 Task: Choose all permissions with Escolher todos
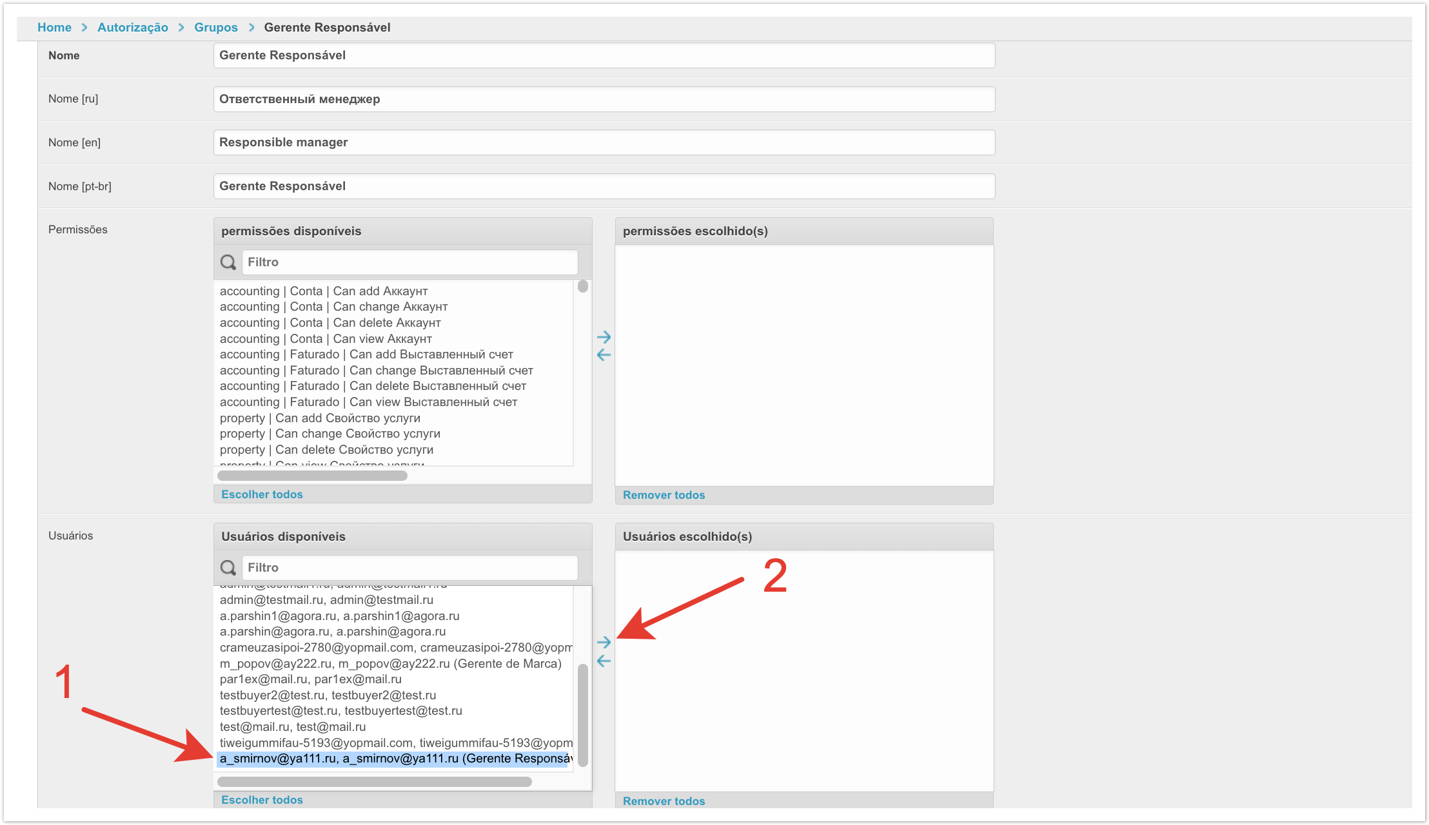(x=262, y=494)
